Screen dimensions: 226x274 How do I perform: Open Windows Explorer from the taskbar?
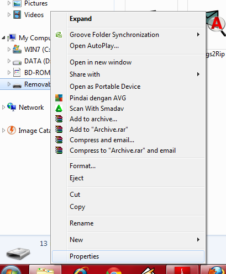(x=45, y=270)
